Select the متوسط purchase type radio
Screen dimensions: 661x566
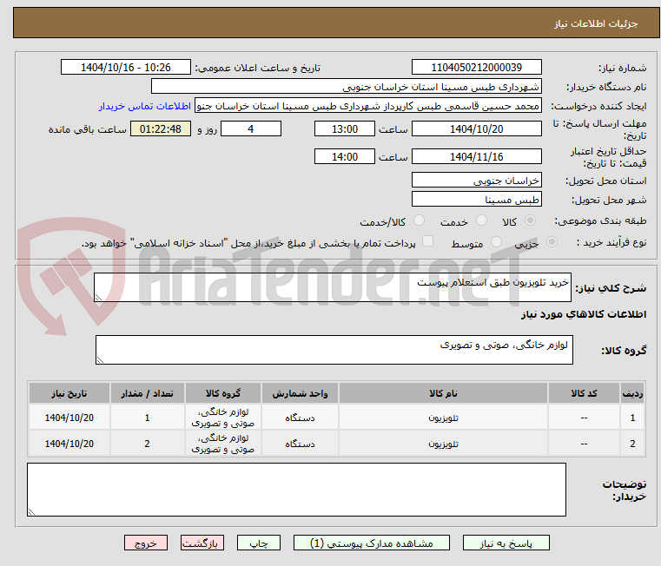496,242
